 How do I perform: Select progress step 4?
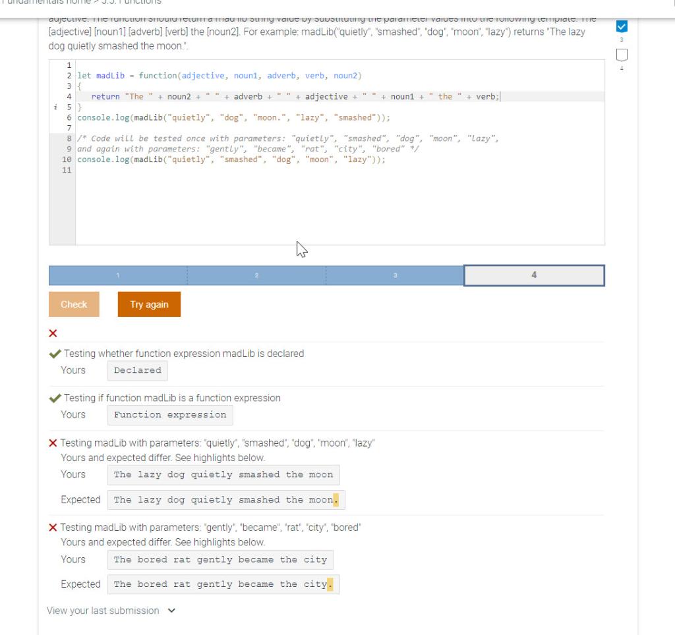click(534, 275)
